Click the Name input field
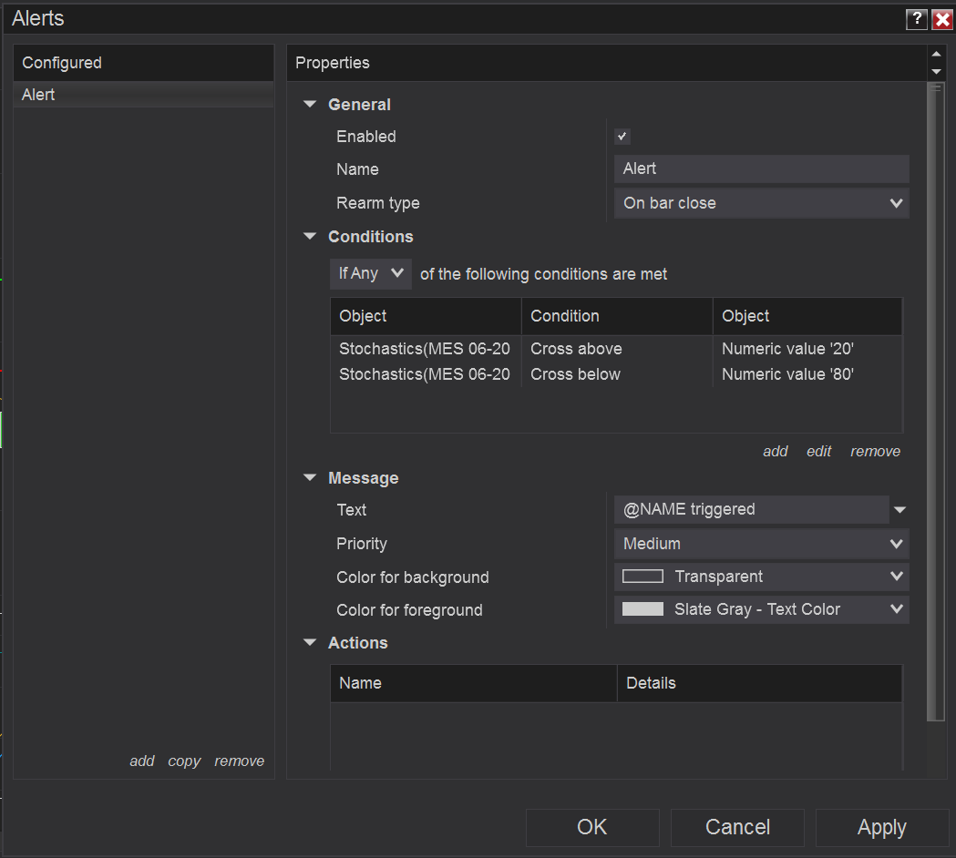The image size is (956, 858). coord(761,169)
